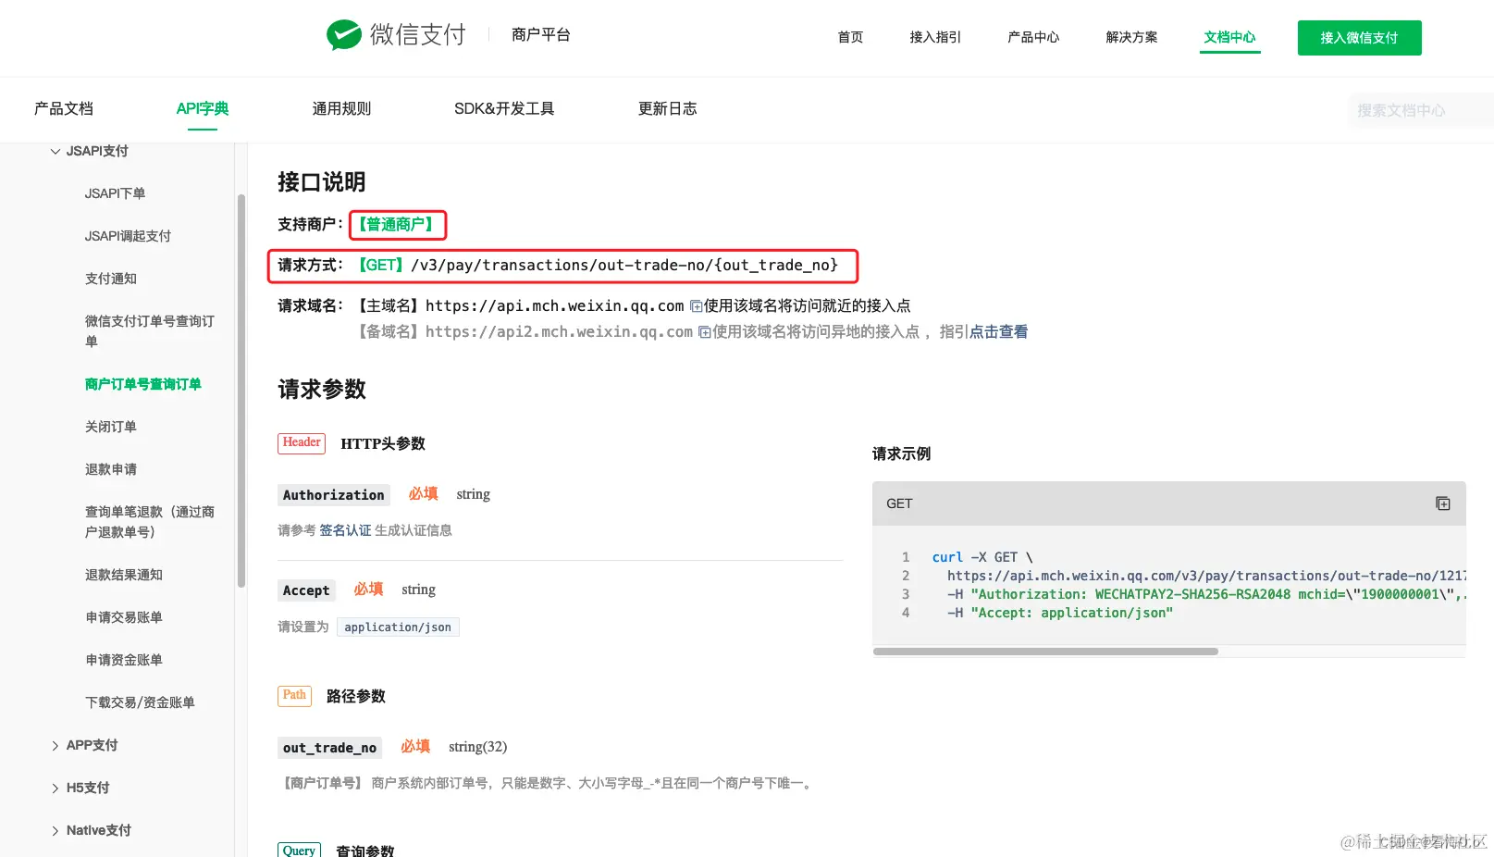This screenshot has height=857, width=1494.
Task: Copy the GET request code example
Action: [x=1442, y=503]
